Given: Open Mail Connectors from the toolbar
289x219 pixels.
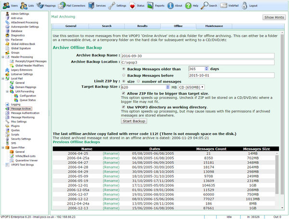Looking at the screenshot, I should pos(62,6).
